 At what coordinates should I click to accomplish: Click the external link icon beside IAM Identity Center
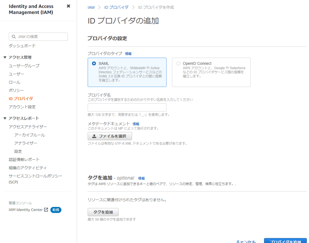46,210
